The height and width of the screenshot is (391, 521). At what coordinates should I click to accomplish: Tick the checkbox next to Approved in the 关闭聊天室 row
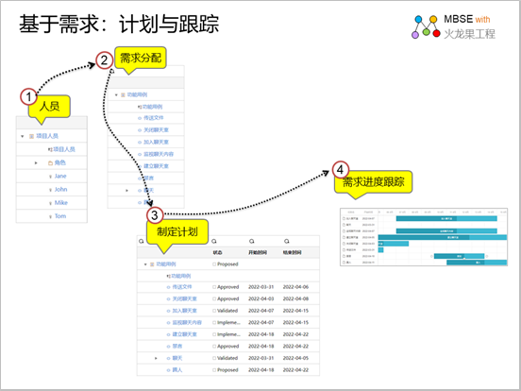click(214, 298)
